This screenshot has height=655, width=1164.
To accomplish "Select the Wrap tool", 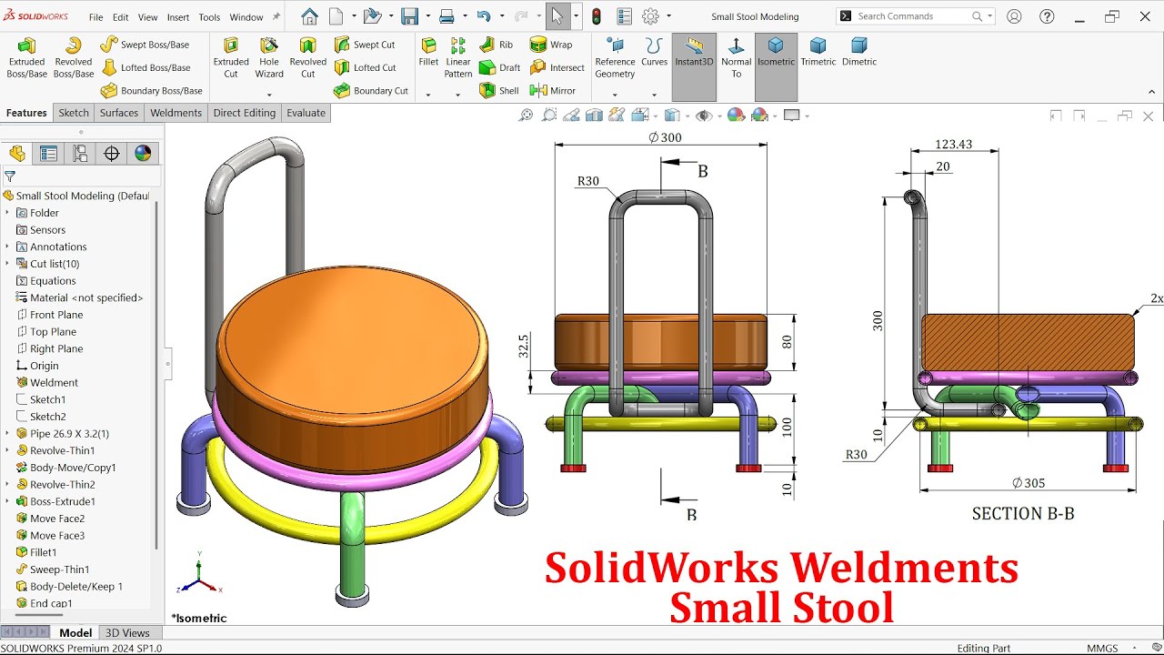I will [551, 45].
